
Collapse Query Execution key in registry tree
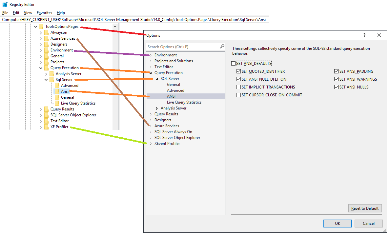41,68
